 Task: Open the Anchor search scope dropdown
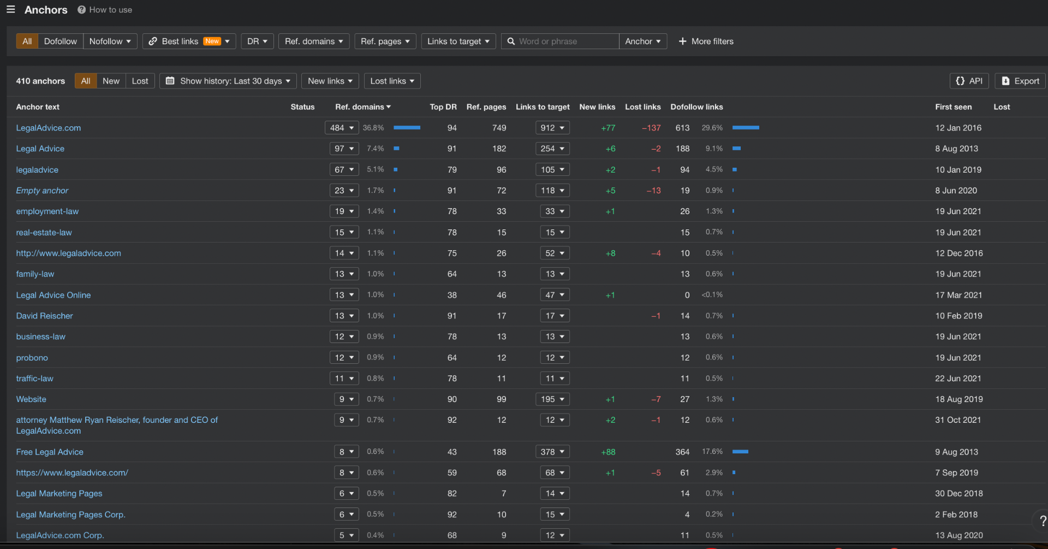coord(642,42)
